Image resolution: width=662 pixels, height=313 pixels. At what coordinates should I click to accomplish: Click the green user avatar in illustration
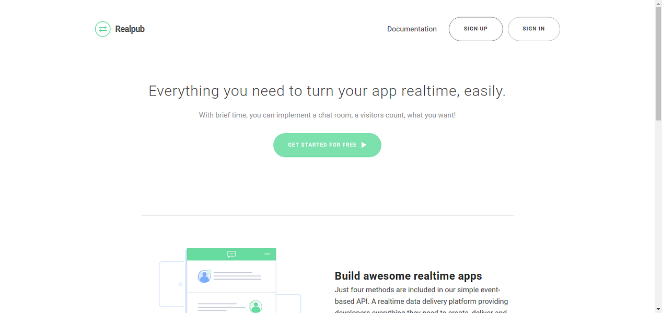click(255, 306)
